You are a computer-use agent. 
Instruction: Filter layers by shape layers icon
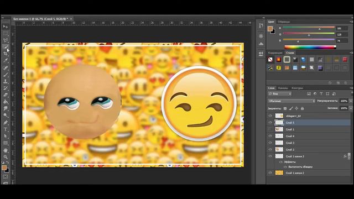click(x=327, y=94)
